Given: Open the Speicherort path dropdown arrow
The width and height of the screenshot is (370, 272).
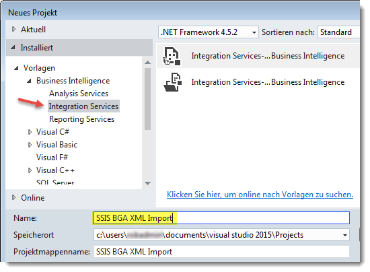Looking at the screenshot, I should (x=344, y=235).
